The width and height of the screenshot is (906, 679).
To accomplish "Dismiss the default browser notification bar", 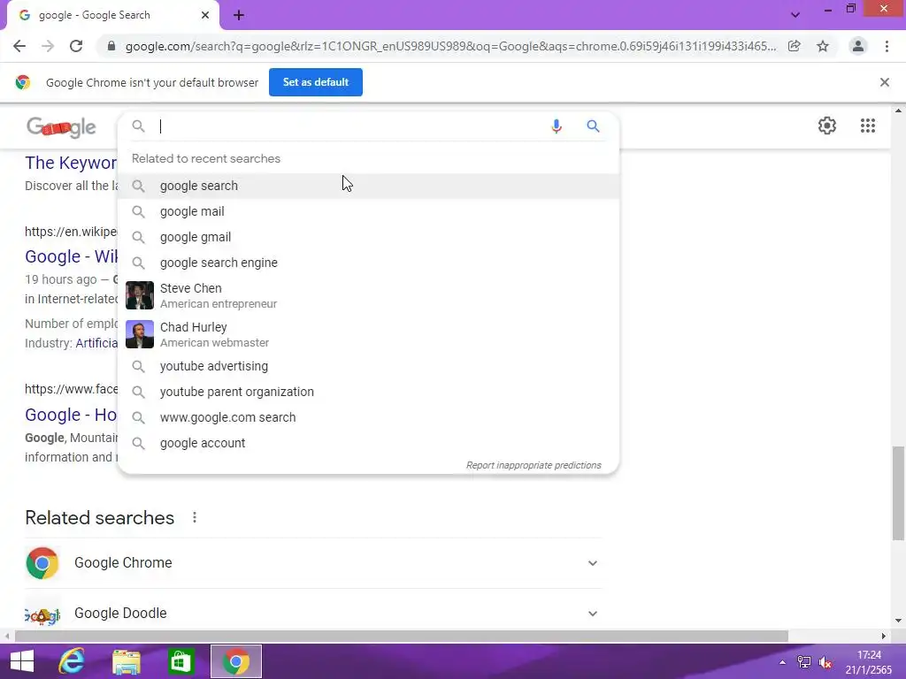I will [884, 82].
